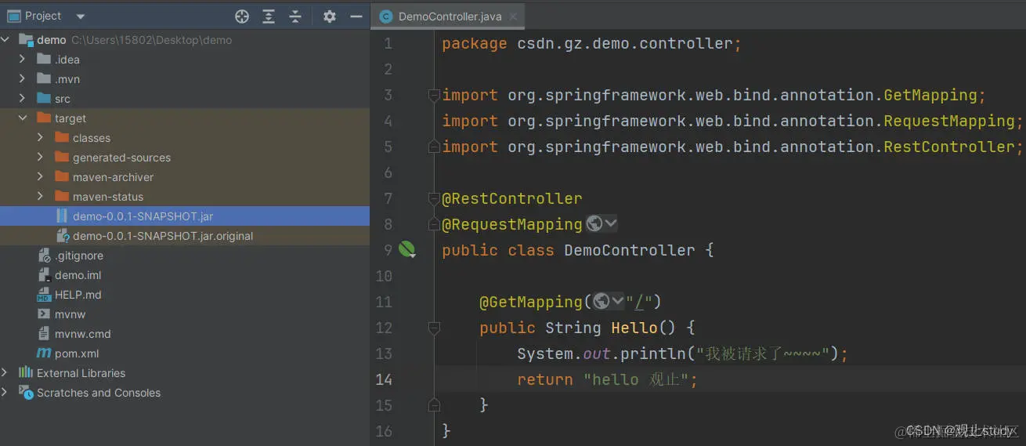Click the "hello 观止" return string on line 14

635,379
